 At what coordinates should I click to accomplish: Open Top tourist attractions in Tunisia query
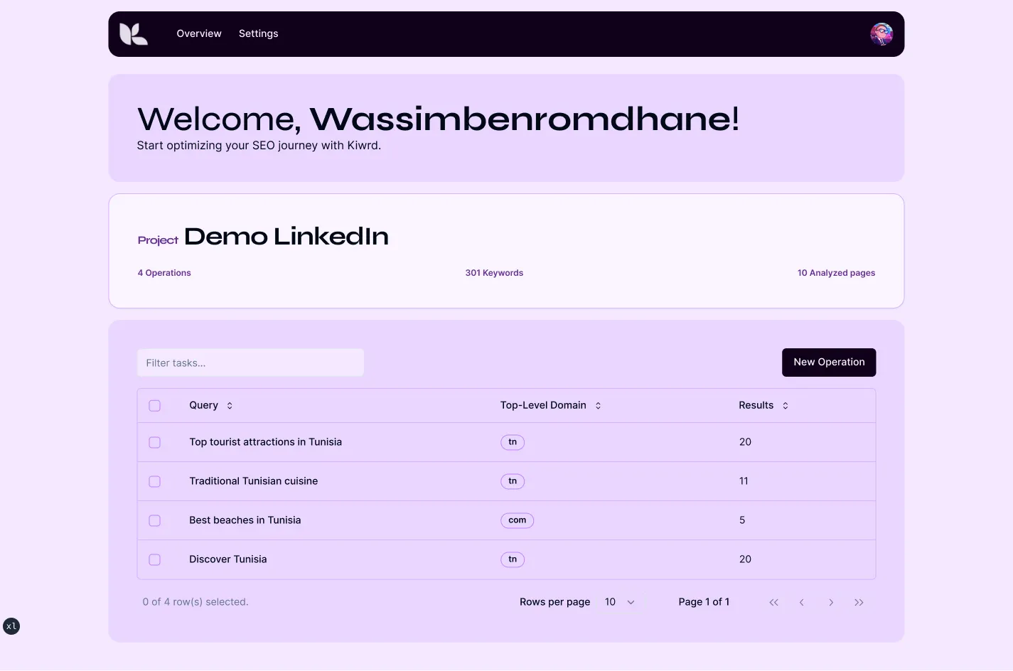coord(265,442)
